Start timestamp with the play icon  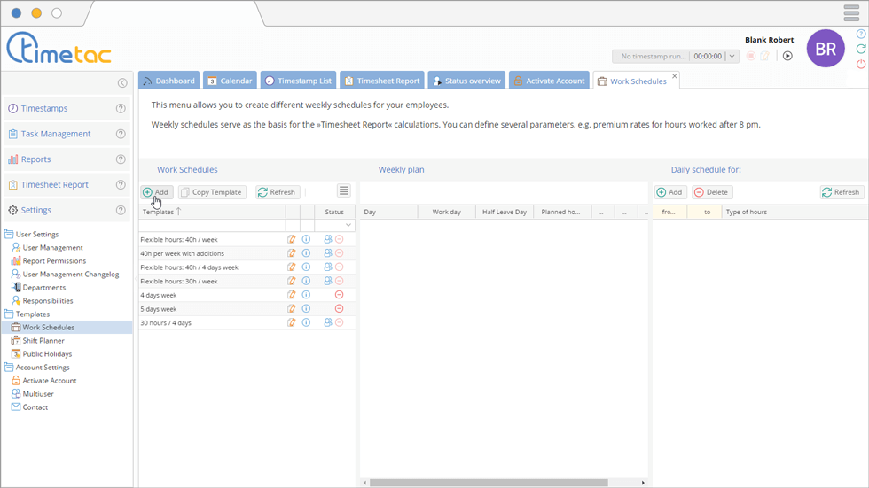787,56
